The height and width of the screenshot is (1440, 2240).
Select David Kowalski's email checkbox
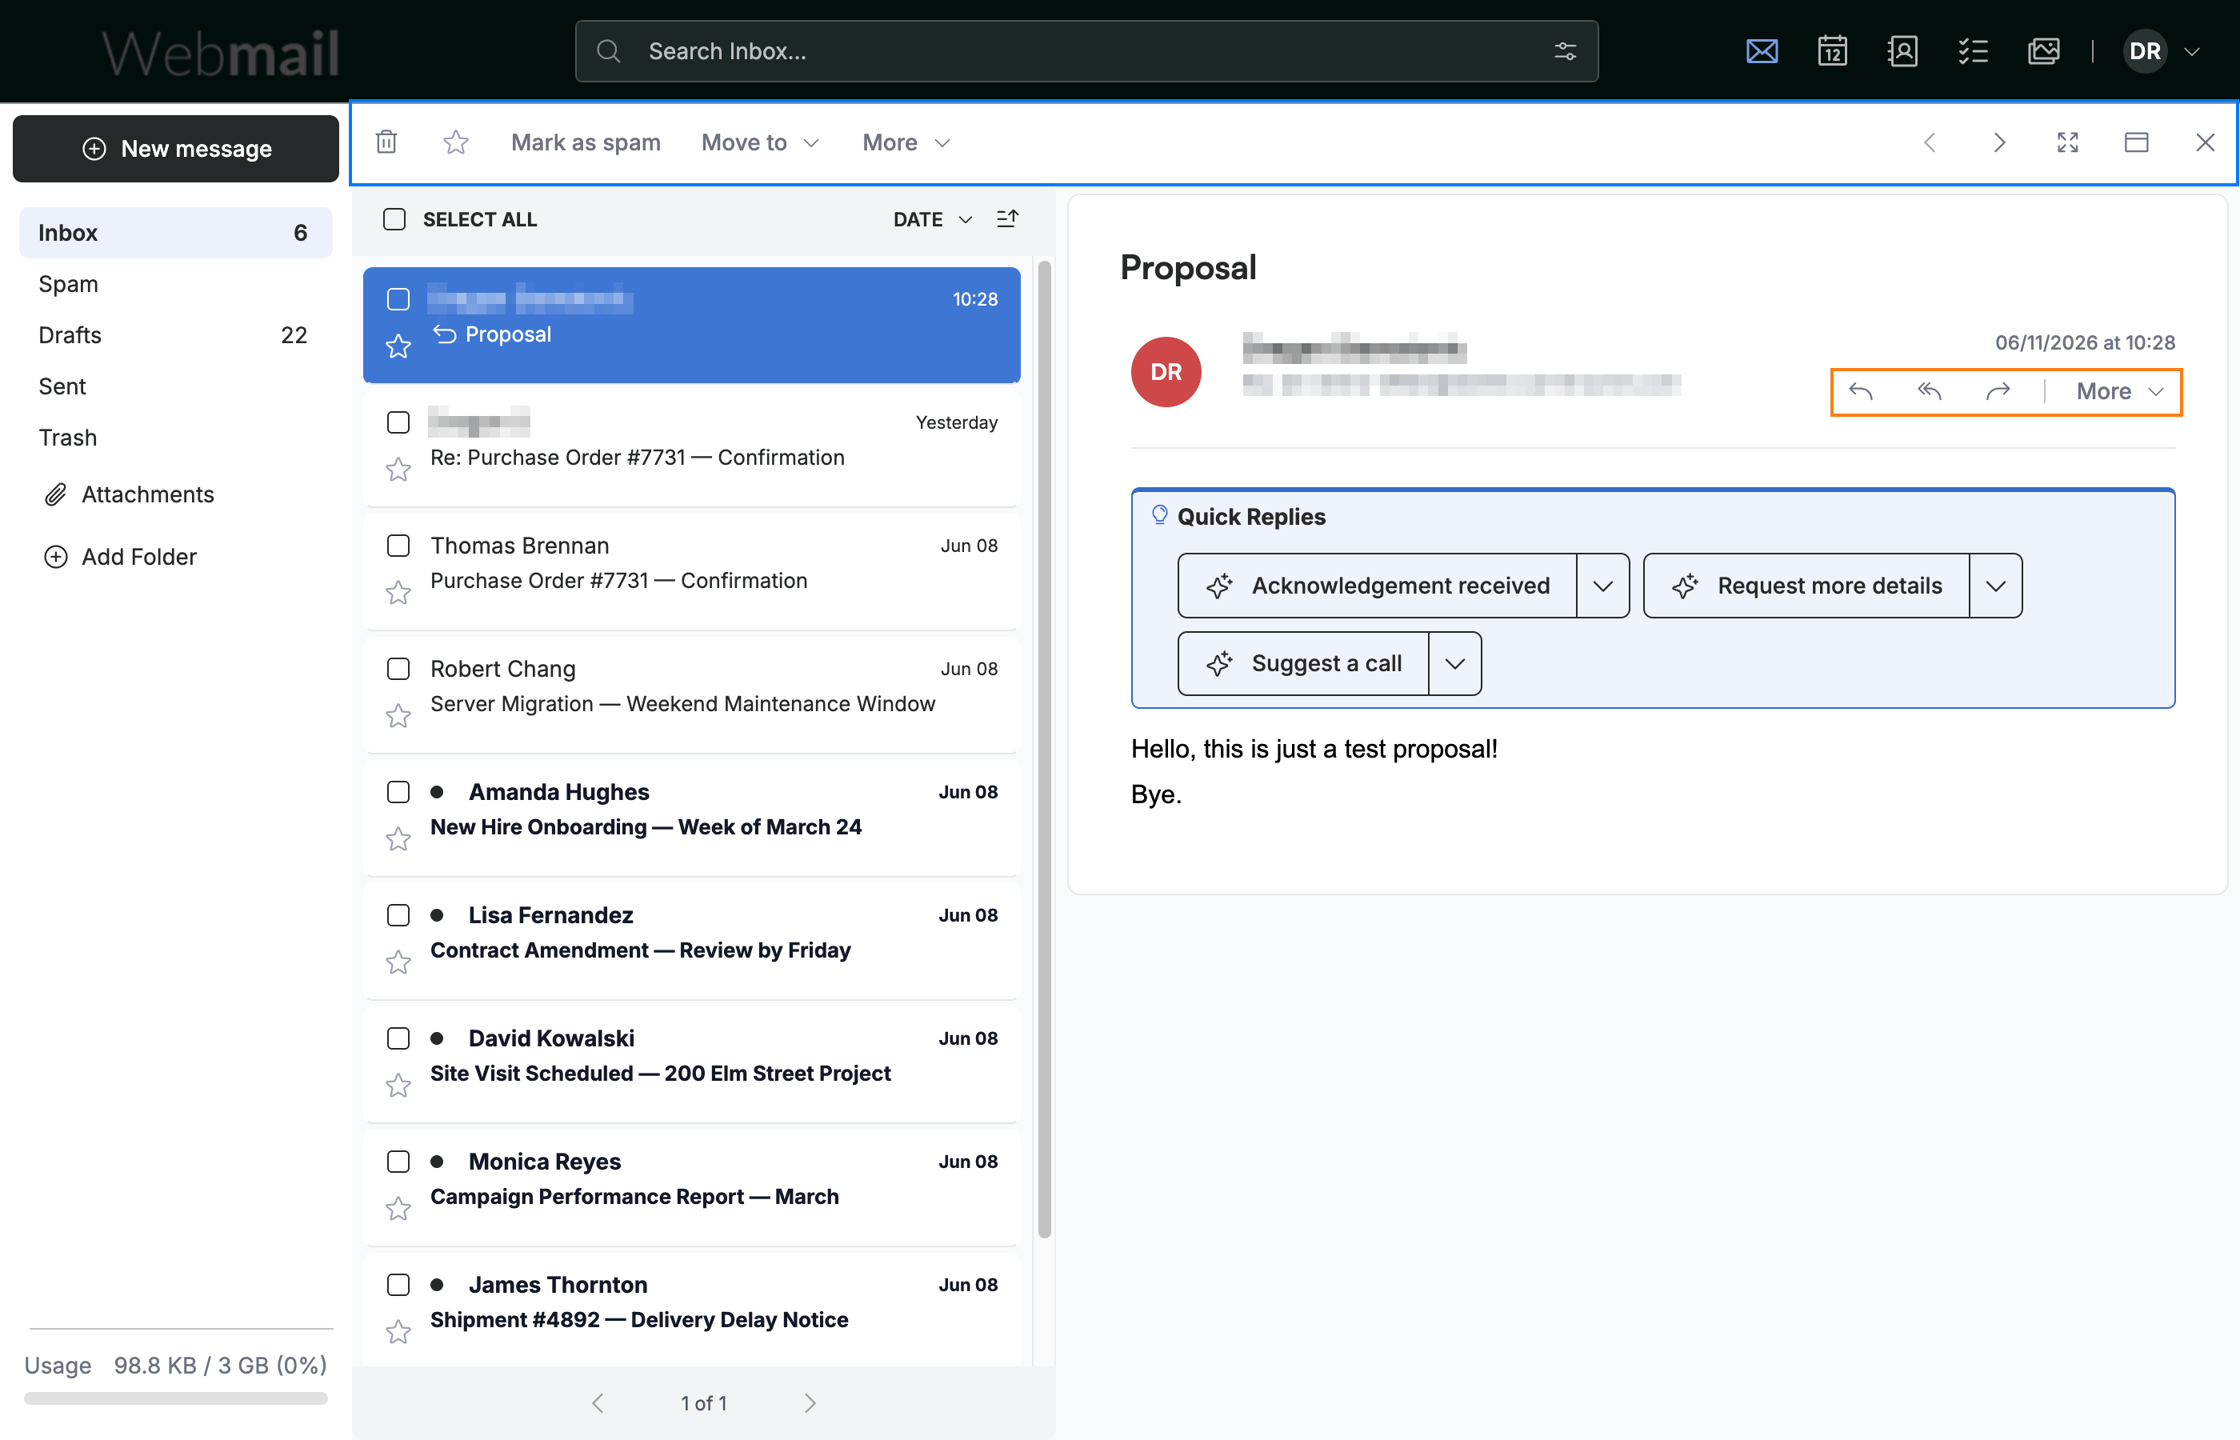click(x=398, y=1038)
